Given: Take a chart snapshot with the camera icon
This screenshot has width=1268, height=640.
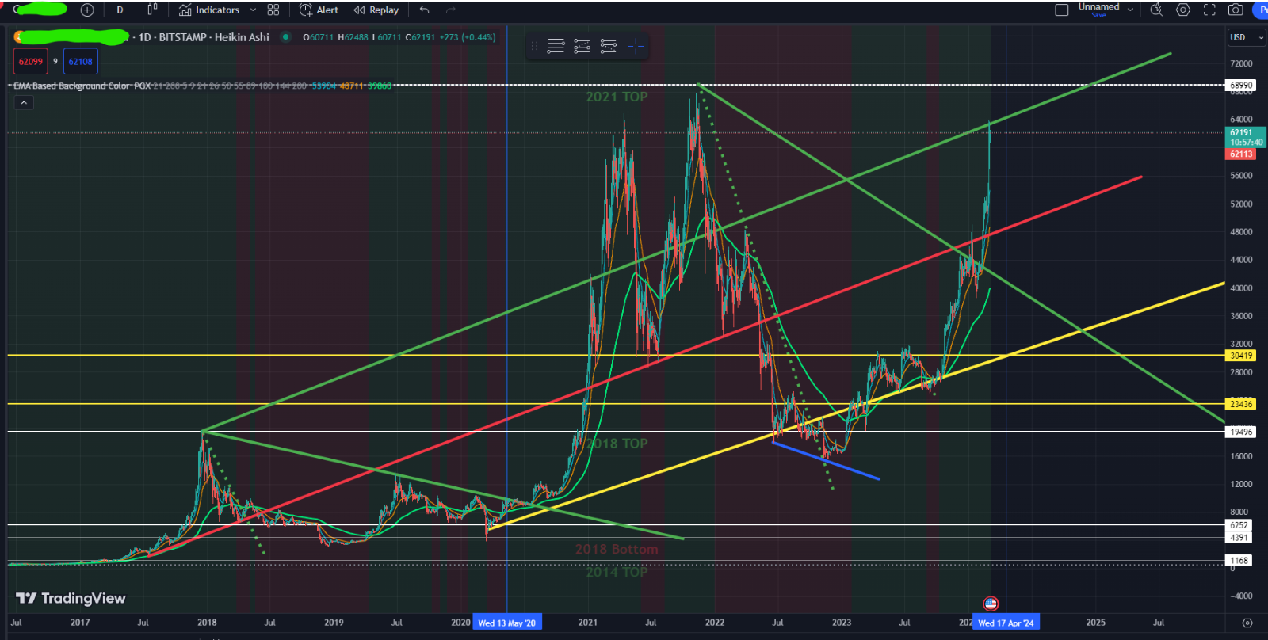Looking at the screenshot, I should (x=1236, y=10).
